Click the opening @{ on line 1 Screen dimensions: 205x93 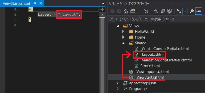point(31,9)
